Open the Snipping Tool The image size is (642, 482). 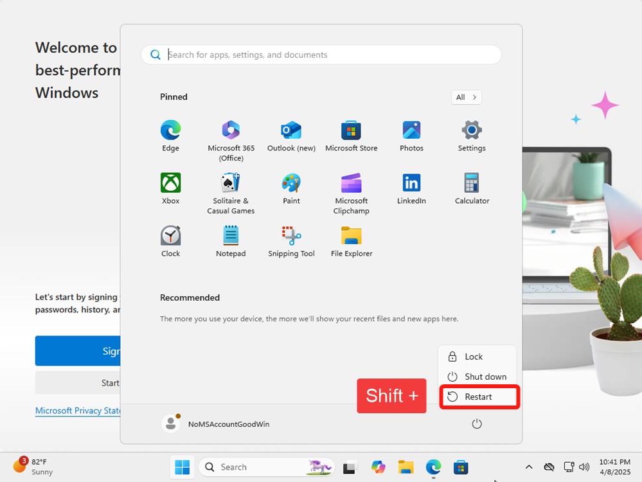click(x=291, y=242)
